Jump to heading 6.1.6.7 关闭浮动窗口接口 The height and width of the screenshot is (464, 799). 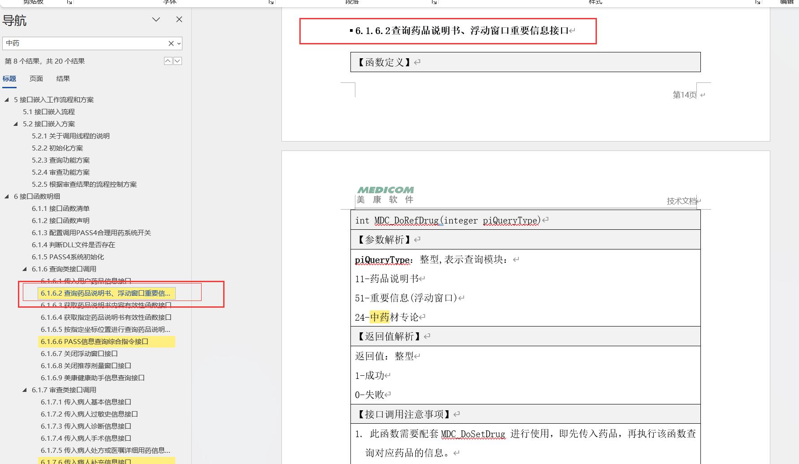click(x=79, y=354)
